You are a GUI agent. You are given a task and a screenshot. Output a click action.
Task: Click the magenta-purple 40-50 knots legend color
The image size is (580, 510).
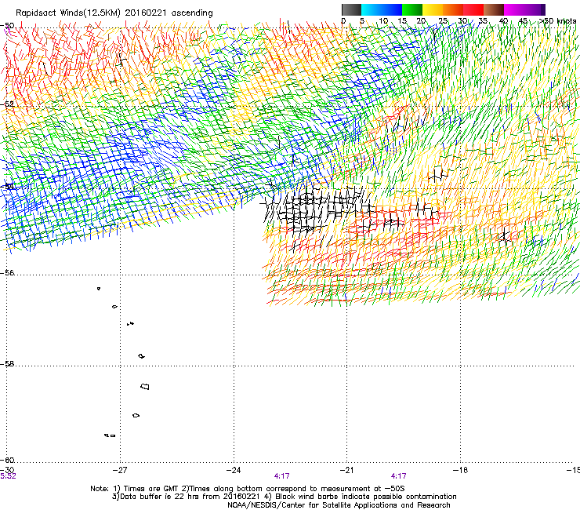524,9
